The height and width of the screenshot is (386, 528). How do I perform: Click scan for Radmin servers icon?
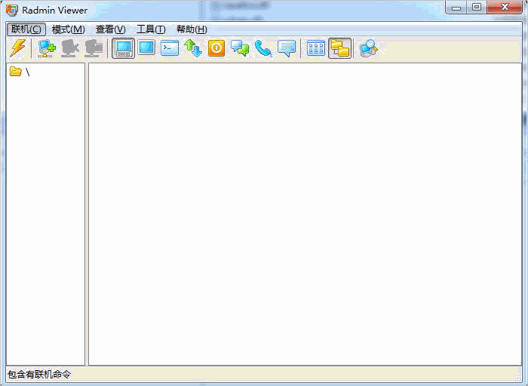coord(369,48)
